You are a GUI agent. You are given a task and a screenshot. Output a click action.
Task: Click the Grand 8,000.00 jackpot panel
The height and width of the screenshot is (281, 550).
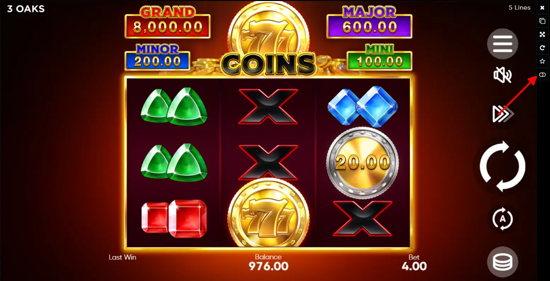coord(168,23)
